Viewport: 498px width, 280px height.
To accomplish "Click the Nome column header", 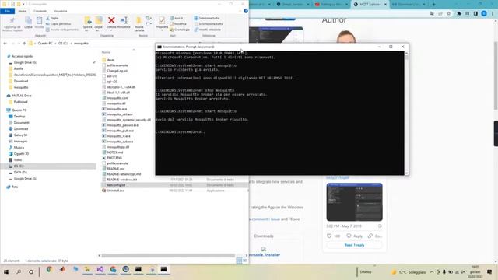I will click(106, 52).
